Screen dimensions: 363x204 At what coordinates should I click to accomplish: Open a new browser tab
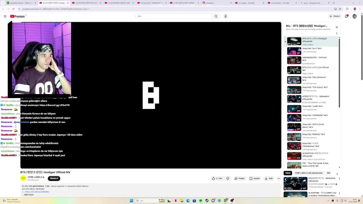(x=334, y=3)
